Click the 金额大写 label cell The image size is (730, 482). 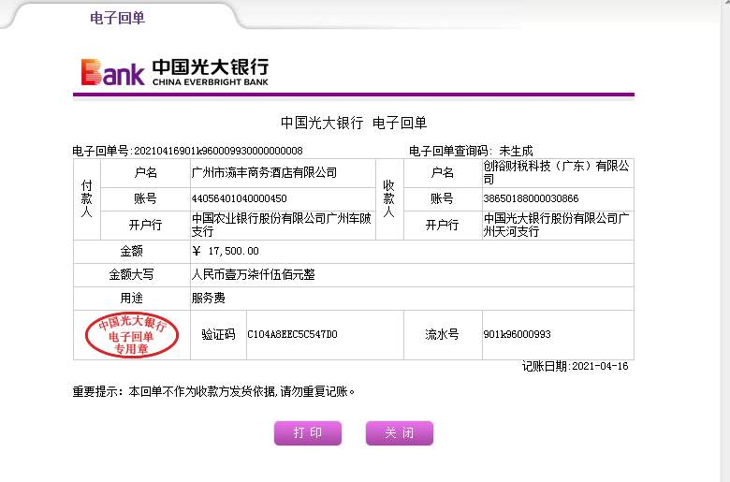click(132, 275)
